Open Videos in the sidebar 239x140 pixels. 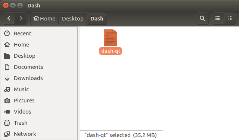pos(39,112)
